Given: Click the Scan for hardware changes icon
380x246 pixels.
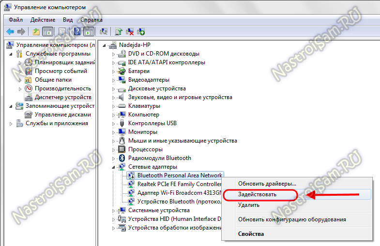Looking at the screenshot, I should point(104,31).
